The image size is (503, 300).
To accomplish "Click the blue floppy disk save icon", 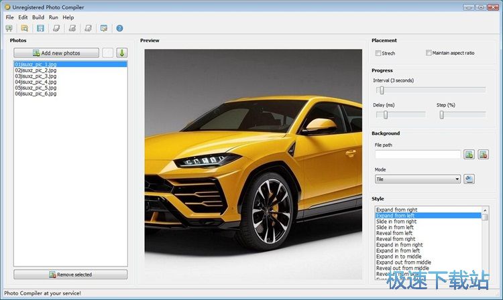I will [x=40, y=28].
